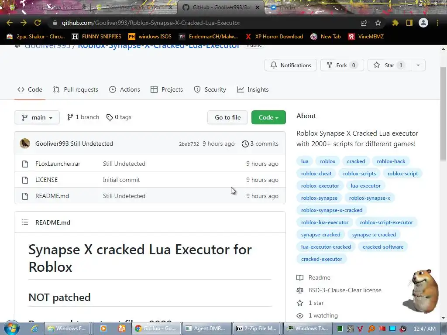
Task: Switch to Windows Task Manager taskbar window
Action: coord(308,328)
